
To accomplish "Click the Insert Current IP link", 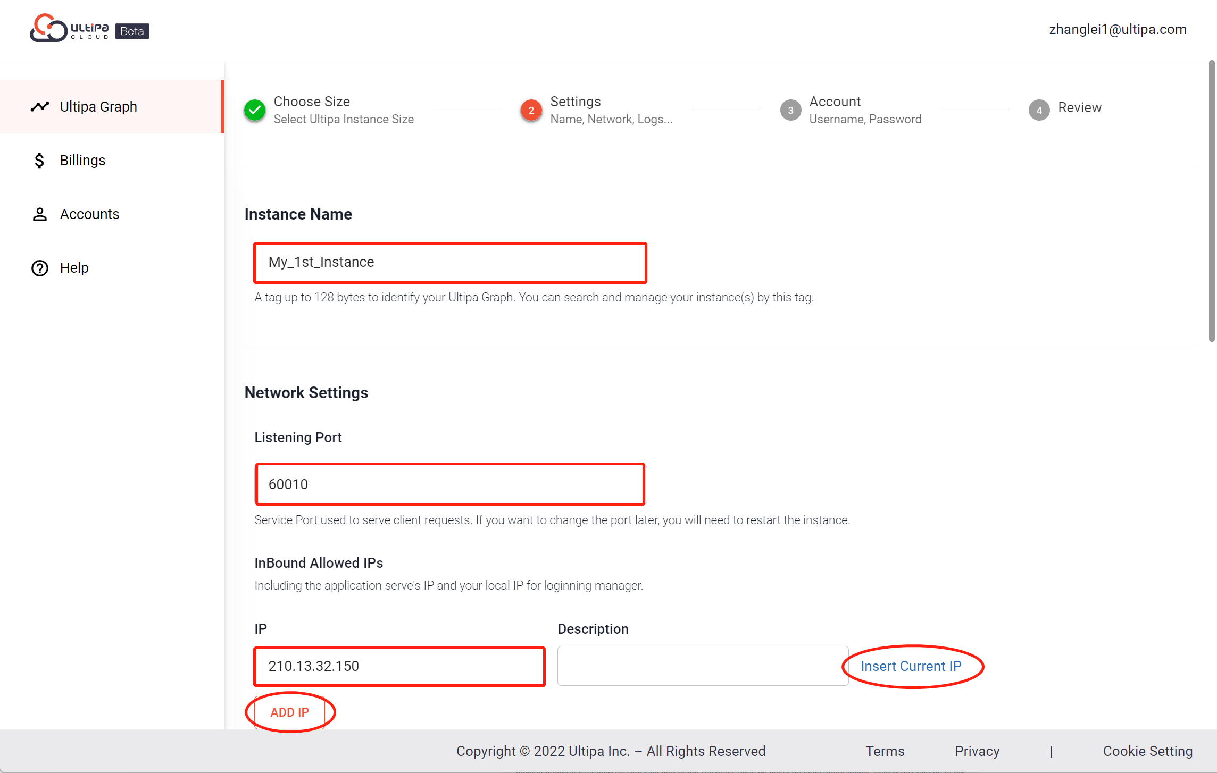I will [911, 666].
